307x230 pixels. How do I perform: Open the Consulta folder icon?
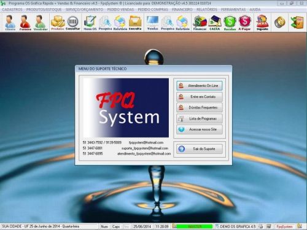click(135, 23)
